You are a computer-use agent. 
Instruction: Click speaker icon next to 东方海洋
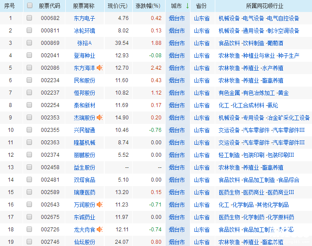[99, 68]
